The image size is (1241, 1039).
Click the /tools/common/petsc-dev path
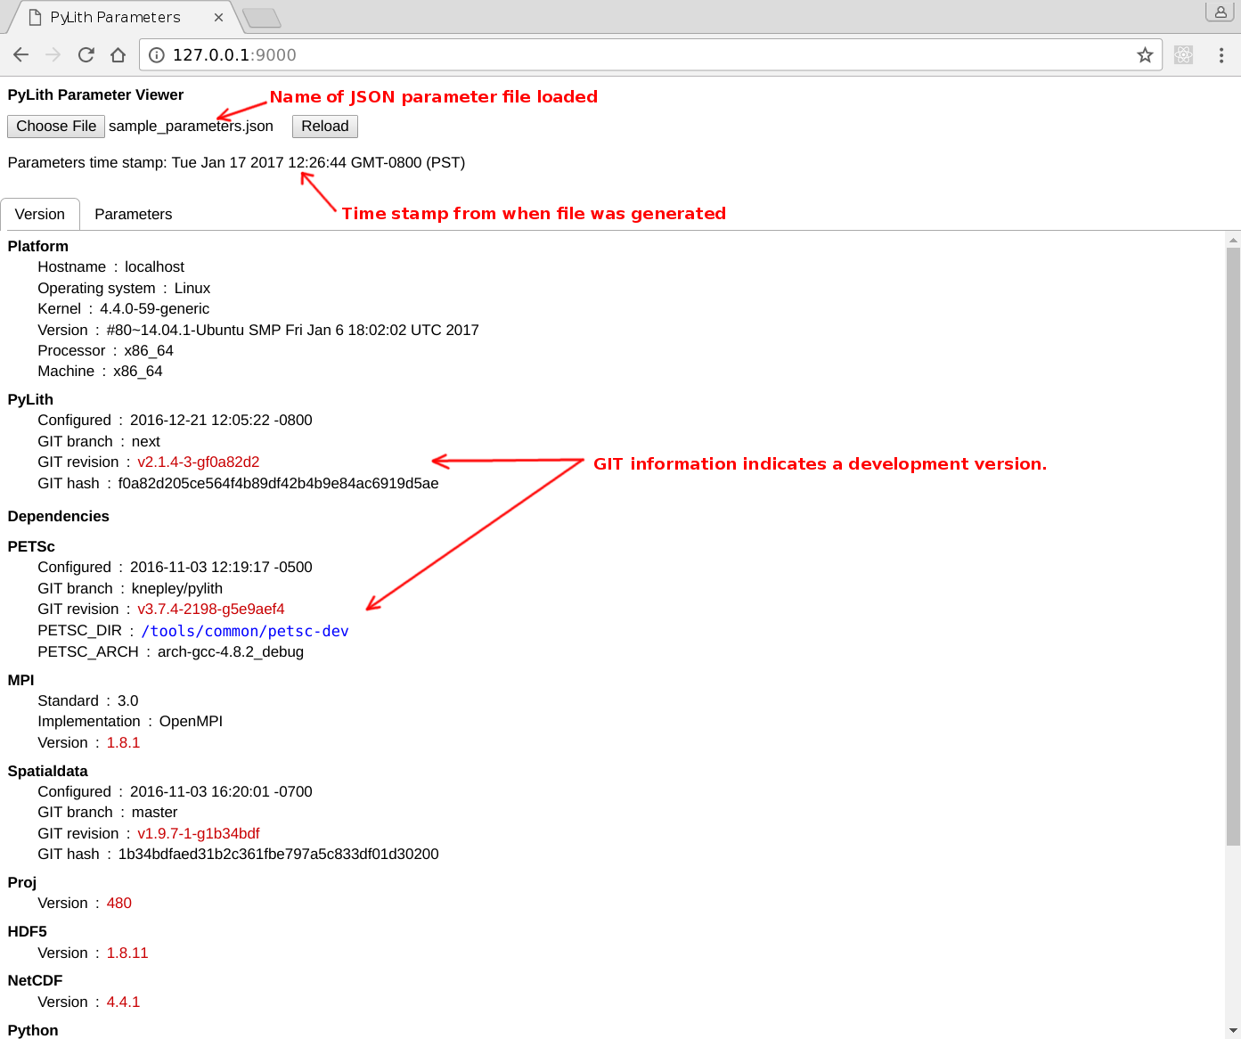click(x=245, y=631)
